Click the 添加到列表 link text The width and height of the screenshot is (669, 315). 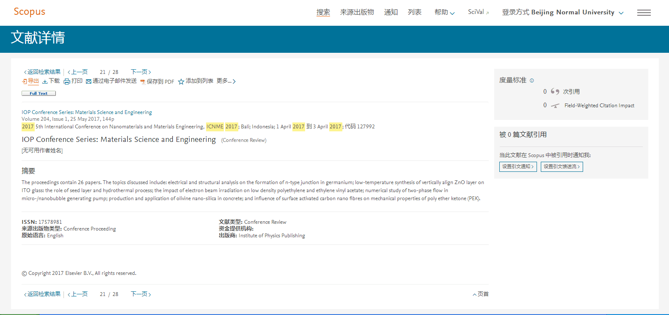[x=199, y=81]
